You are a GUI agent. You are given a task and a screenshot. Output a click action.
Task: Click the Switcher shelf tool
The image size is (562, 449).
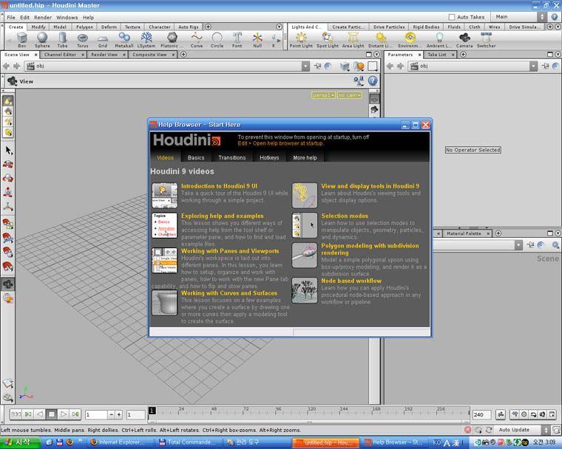click(487, 40)
